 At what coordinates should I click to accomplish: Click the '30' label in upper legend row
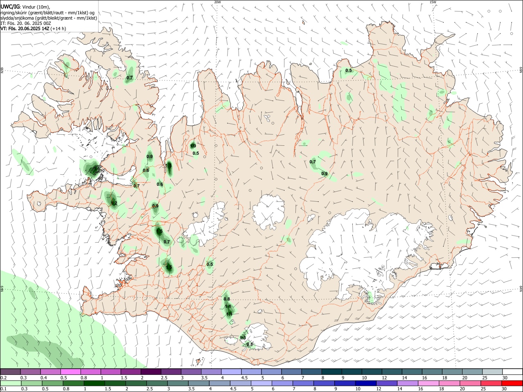point(505,378)
